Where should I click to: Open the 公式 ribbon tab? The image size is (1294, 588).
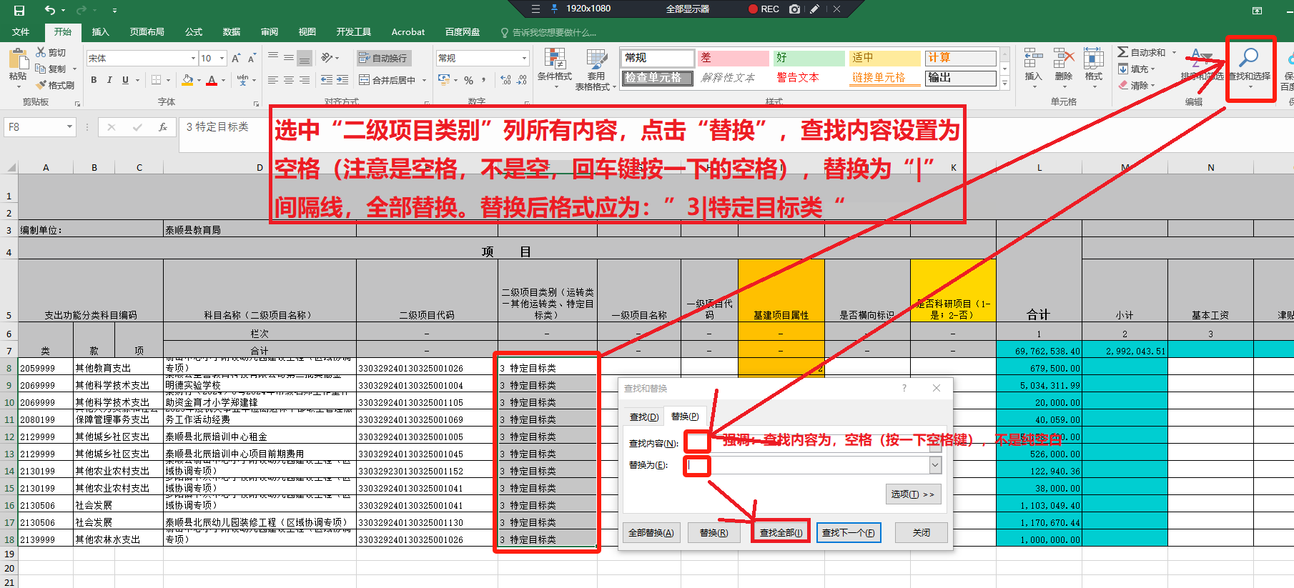click(194, 32)
